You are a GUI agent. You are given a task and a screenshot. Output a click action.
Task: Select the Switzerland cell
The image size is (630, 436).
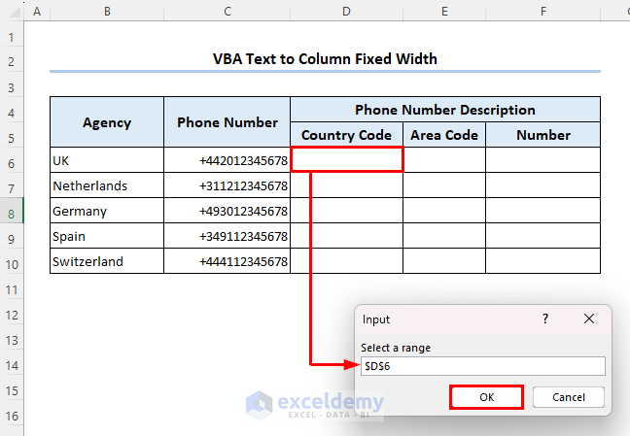point(107,261)
